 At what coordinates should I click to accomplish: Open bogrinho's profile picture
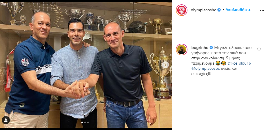[181, 50]
